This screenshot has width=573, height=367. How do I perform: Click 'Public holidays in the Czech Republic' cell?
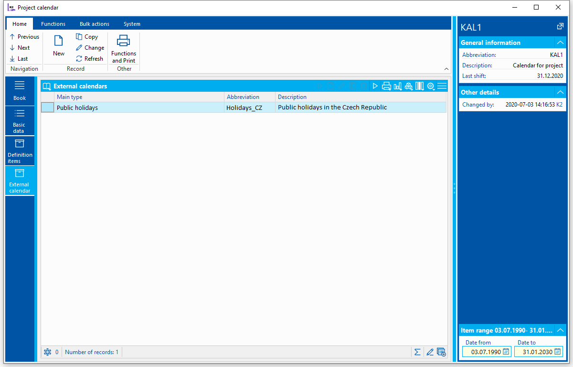pos(361,108)
